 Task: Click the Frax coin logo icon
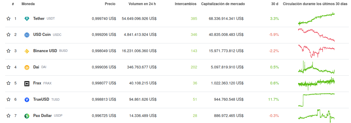pos(27,84)
